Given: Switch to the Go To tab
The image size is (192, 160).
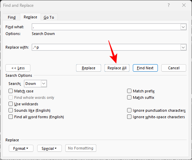Looking at the screenshot, I should pyautogui.click(x=49, y=17).
